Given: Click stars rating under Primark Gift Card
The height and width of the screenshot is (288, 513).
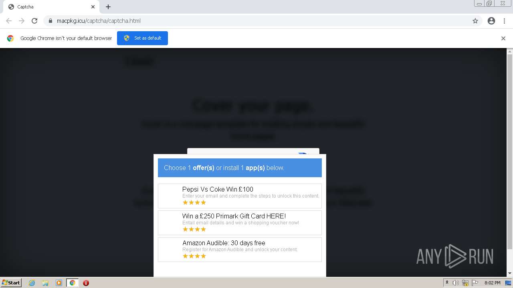Looking at the screenshot, I should pyautogui.click(x=194, y=229).
